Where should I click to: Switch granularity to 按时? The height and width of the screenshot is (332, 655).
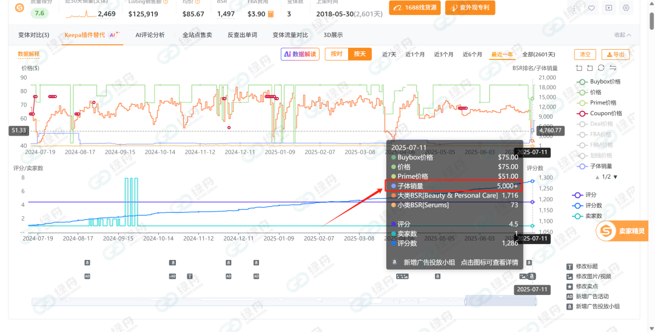pyautogui.click(x=337, y=54)
